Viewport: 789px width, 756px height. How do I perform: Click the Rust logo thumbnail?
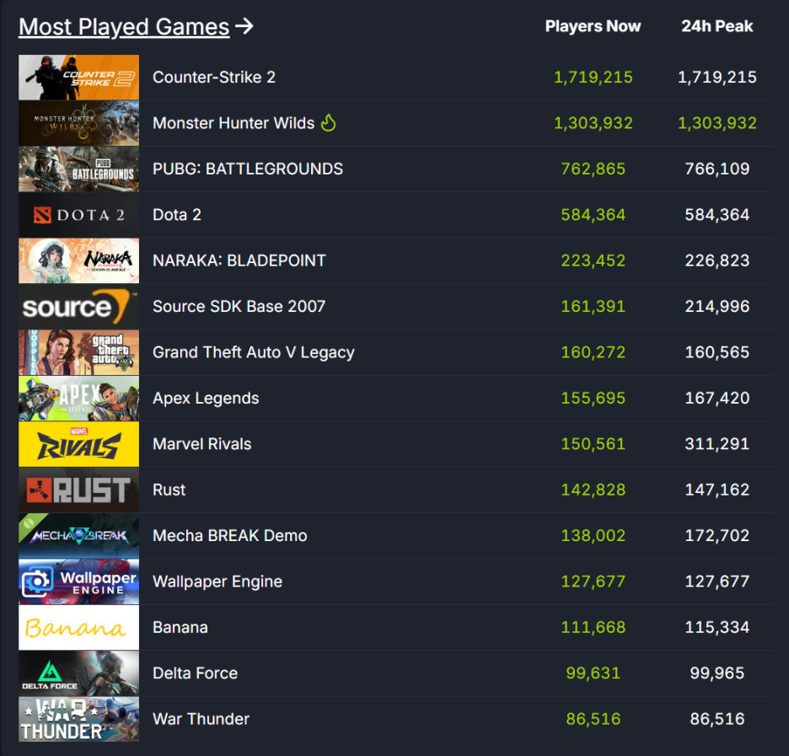point(79,490)
